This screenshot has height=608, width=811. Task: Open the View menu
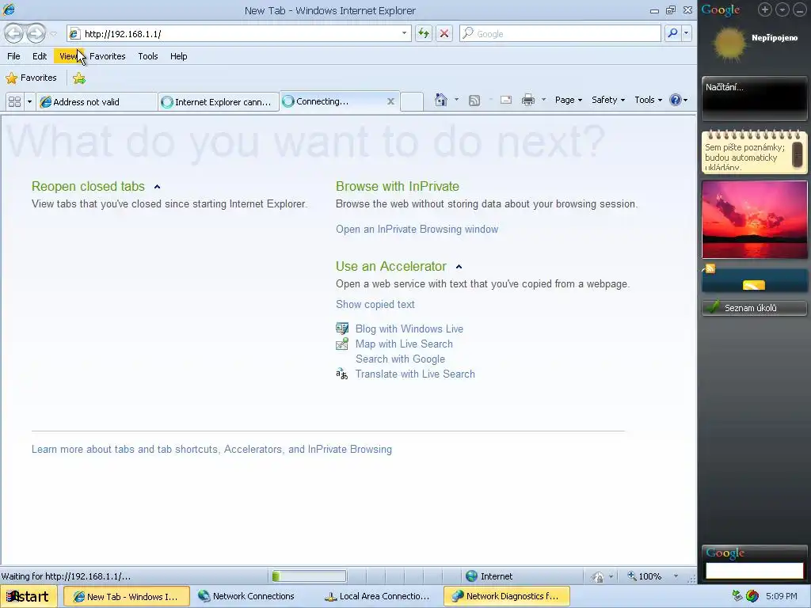[x=68, y=56]
